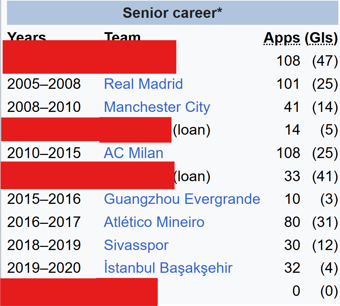Click the 2015–2016 years cell

pos(44,199)
